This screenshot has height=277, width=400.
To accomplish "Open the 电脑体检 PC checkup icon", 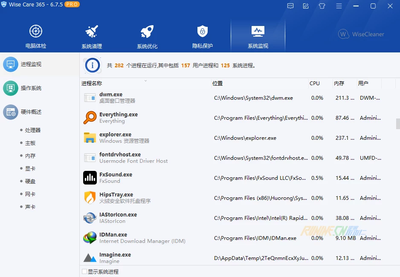I will 36,32.
